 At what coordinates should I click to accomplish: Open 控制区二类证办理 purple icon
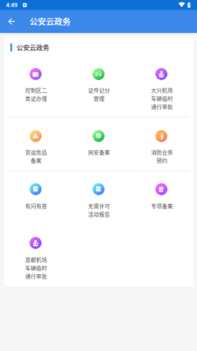tap(36, 74)
